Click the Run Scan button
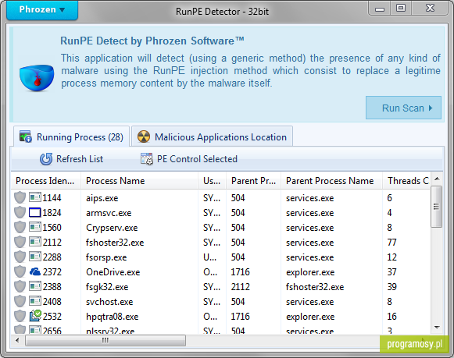This screenshot has width=454, height=358. (403, 108)
